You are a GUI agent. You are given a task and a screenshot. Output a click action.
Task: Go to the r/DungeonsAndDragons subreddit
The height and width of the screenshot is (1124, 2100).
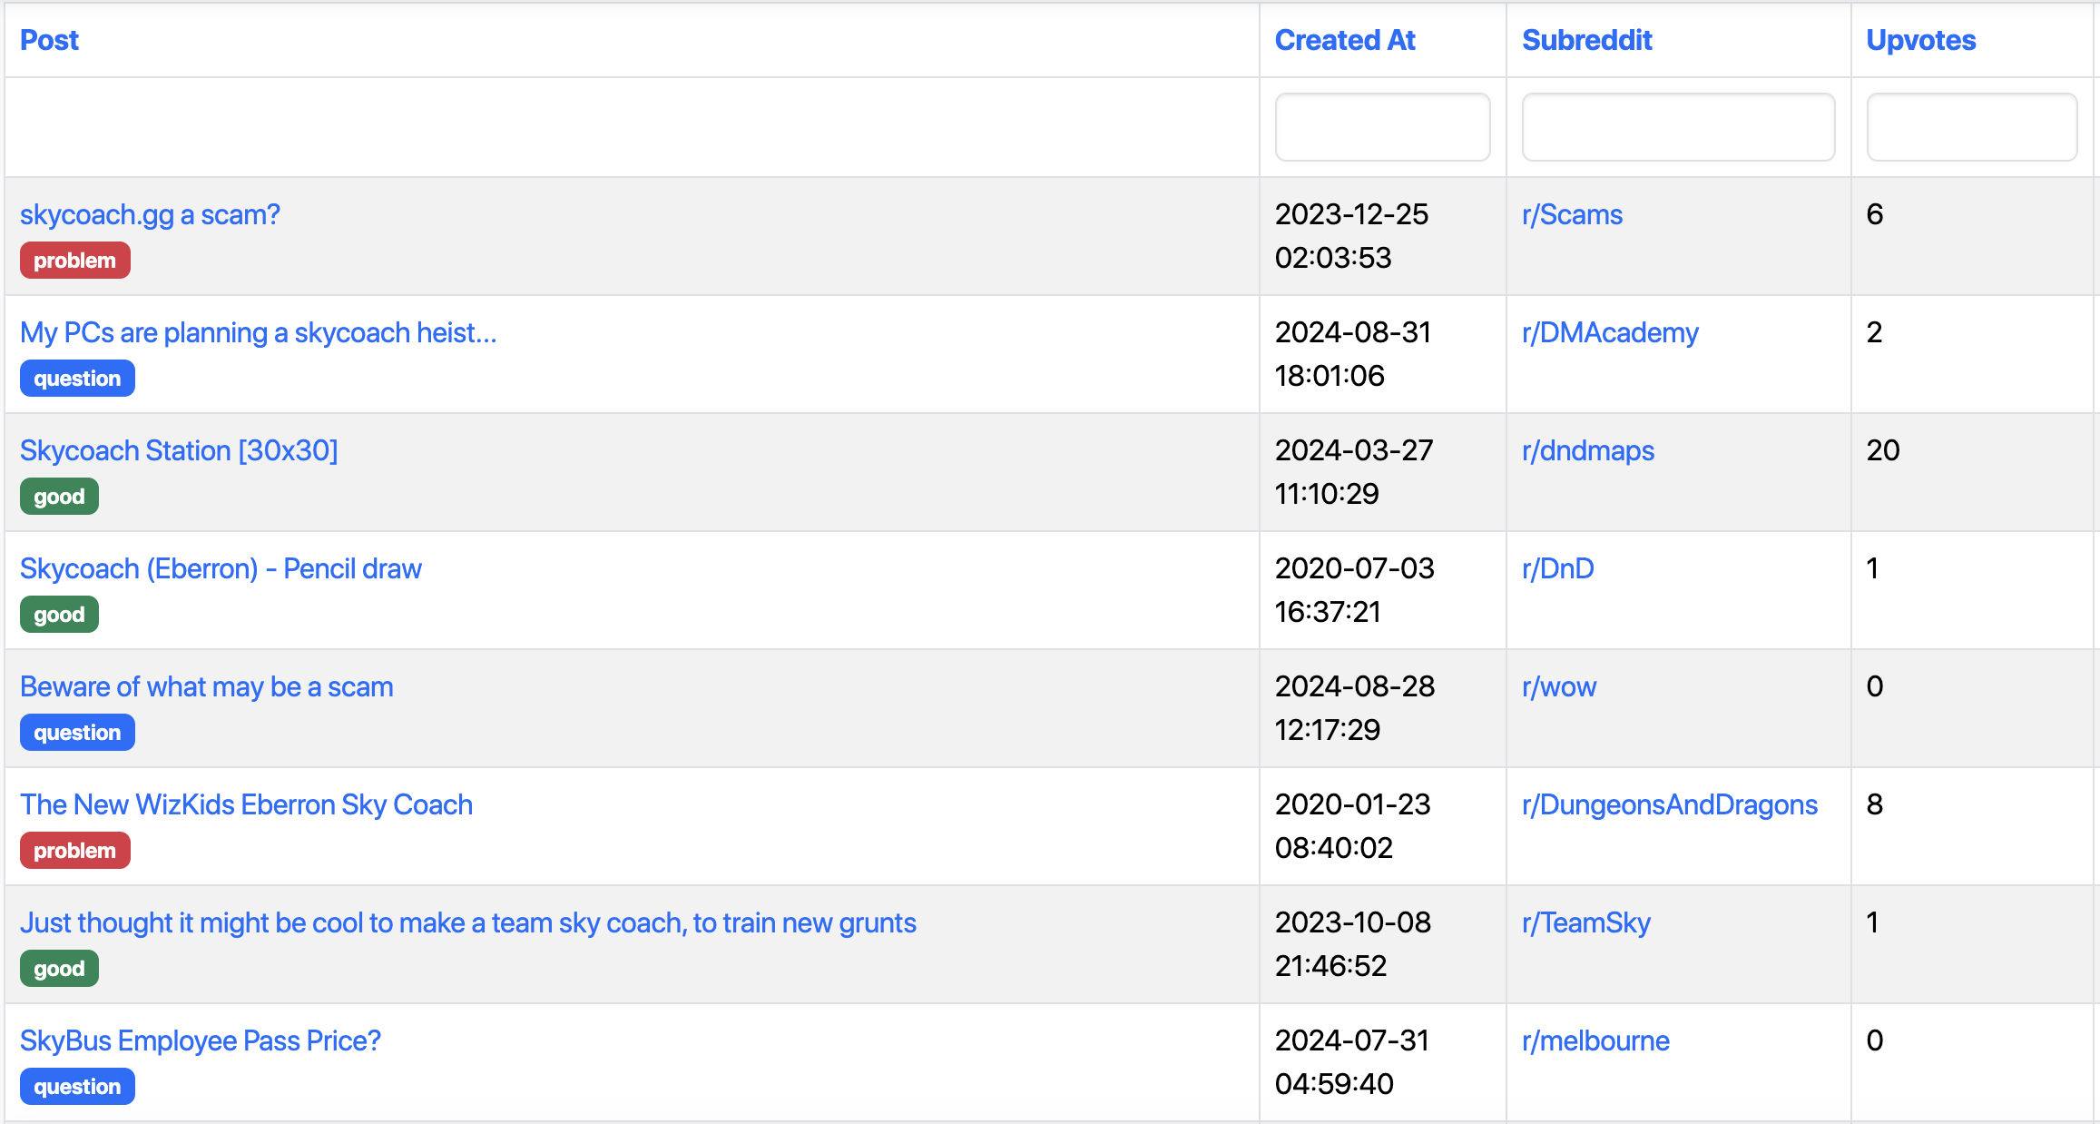click(x=1669, y=804)
